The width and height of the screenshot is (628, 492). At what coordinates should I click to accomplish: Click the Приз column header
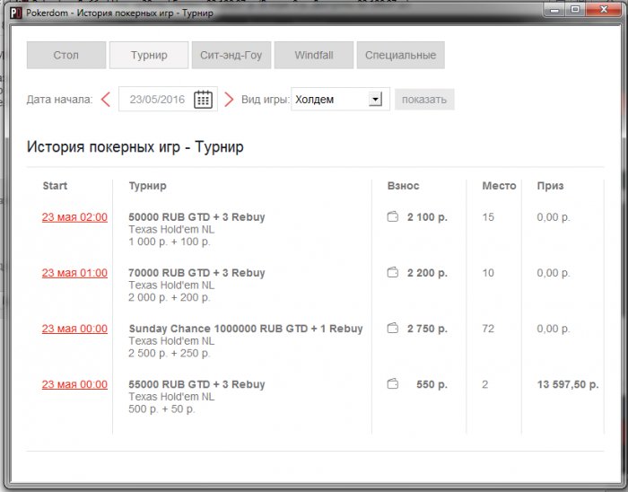[x=550, y=186]
